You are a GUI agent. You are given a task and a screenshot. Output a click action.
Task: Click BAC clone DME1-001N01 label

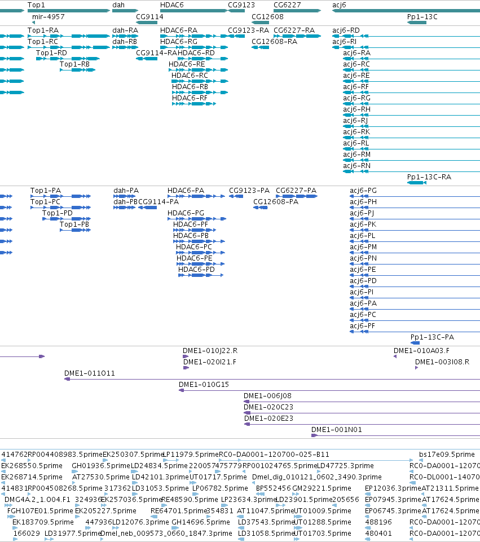[x=337, y=430]
